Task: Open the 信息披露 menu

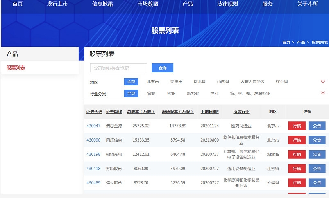Action: [102, 4]
